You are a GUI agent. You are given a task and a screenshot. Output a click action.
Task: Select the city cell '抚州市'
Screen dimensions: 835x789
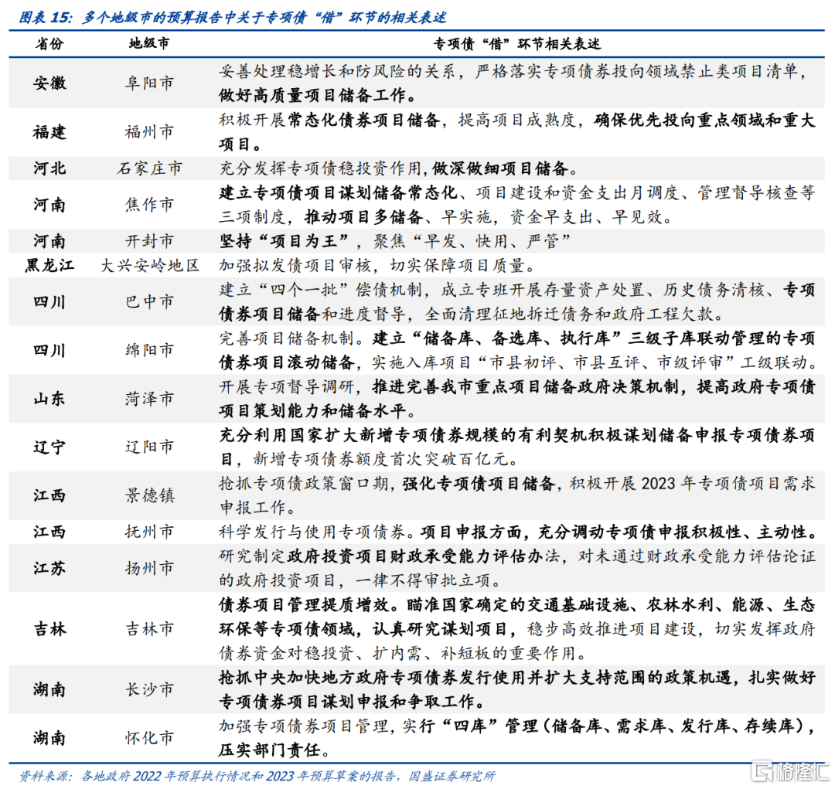[149, 532]
